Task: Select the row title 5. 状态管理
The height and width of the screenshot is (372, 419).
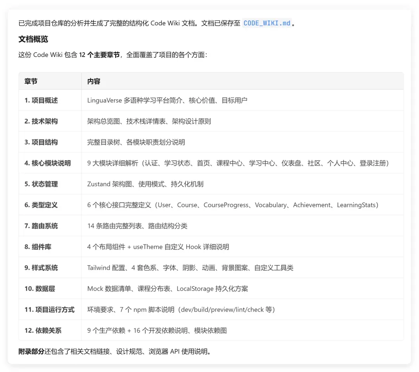Action: point(41,184)
